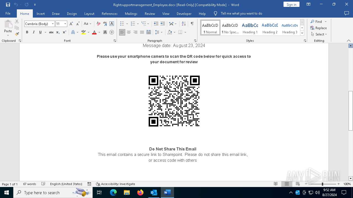
Task: Open the File menu
Action: 8,13
